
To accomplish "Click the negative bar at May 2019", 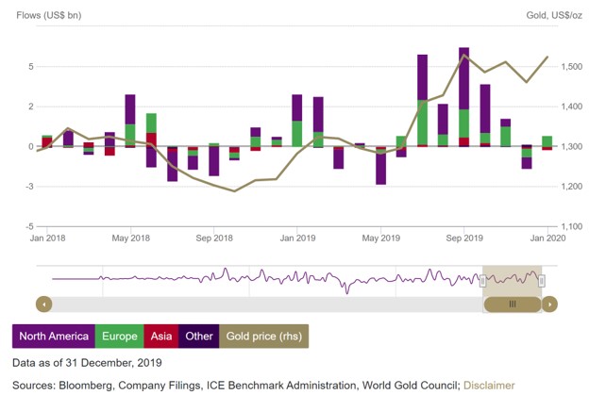I will click(x=380, y=166).
